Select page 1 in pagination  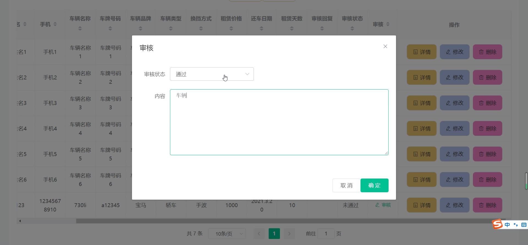point(274,234)
